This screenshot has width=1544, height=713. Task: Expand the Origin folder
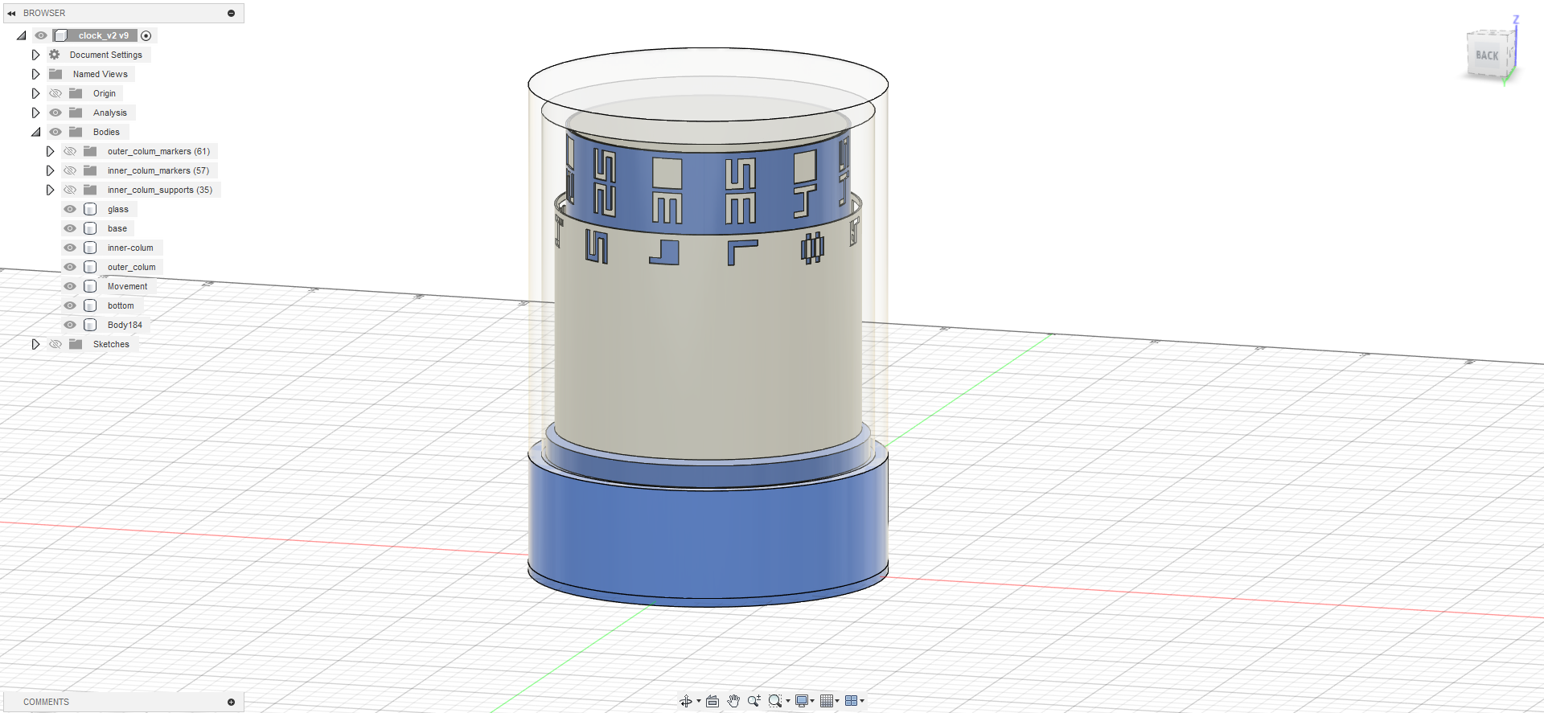pos(35,93)
